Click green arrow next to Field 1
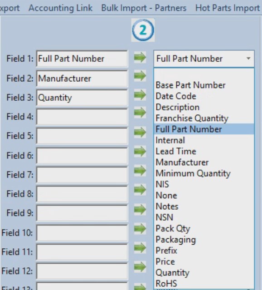The image size is (262, 290). click(x=140, y=58)
